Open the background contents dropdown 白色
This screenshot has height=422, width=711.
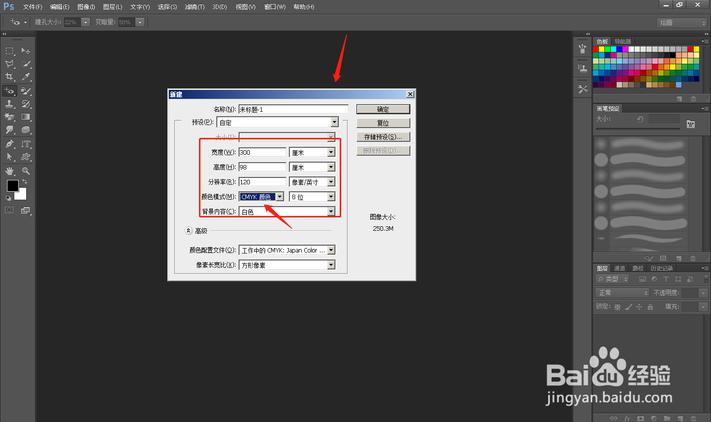287,211
